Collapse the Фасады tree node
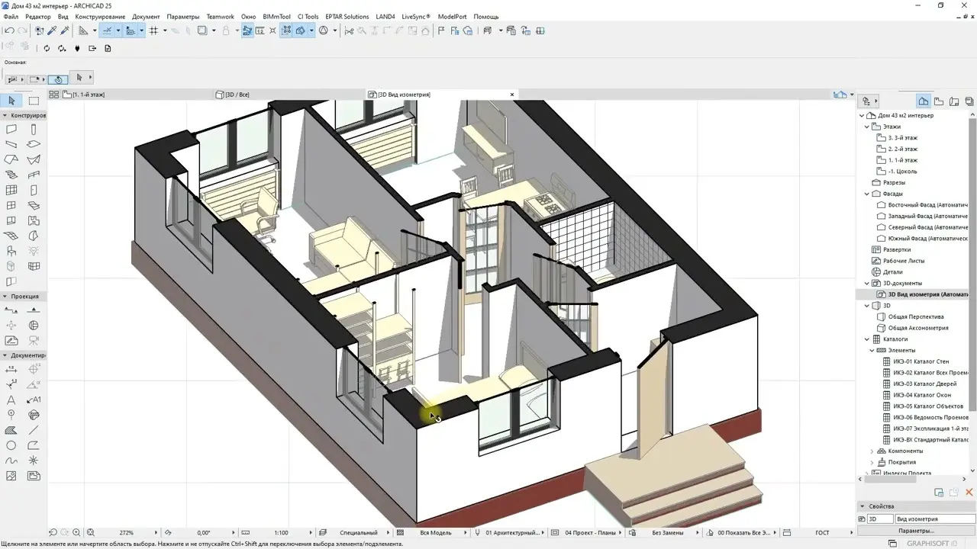The width and height of the screenshot is (977, 549). click(x=866, y=194)
